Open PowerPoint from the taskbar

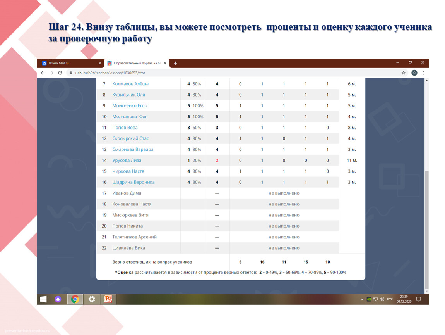108,299
